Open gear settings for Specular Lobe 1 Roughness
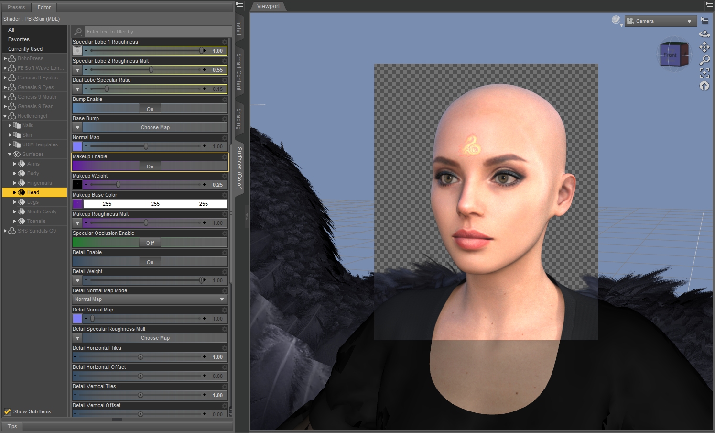This screenshot has height=433, width=715. click(x=224, y=42)
